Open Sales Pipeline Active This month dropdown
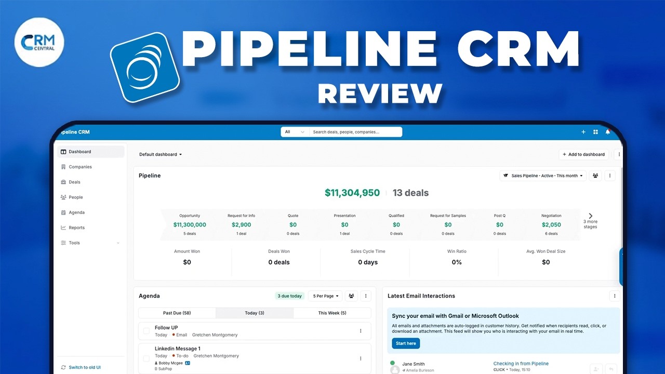Viewport: 665px width, 374px height. click(x=543, y=176)
